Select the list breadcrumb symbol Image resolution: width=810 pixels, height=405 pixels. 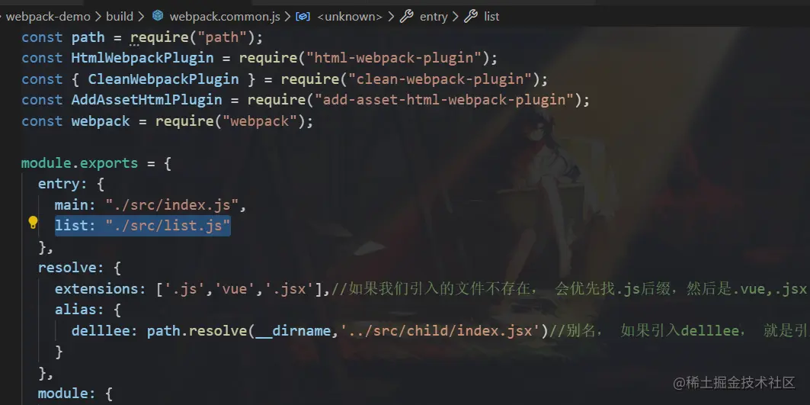491,17
